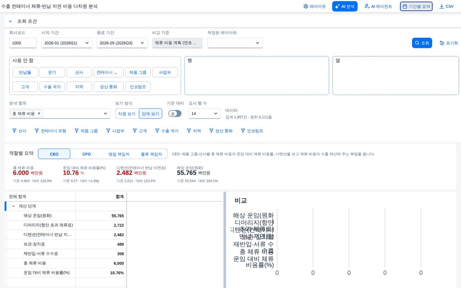Launch AI 분석
This screenshot has height=288, width=461.
coord(345,6)
